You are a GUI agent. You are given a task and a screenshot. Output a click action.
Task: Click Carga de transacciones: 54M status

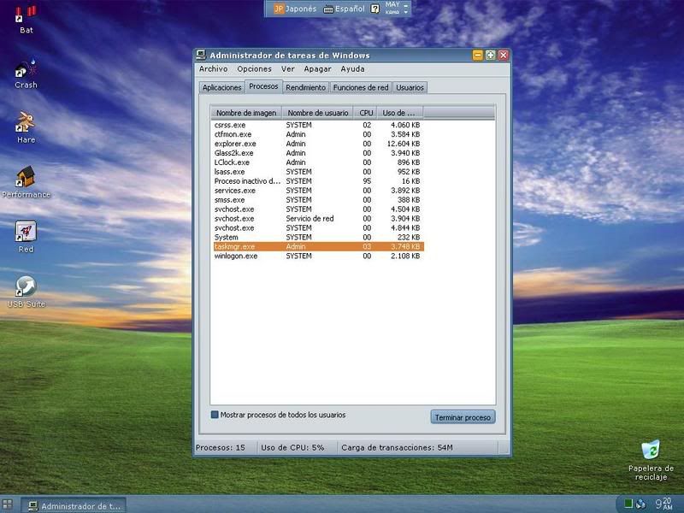[x=397, y=447]
